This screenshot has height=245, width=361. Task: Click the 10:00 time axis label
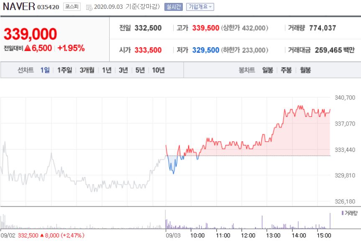point(197,235)
